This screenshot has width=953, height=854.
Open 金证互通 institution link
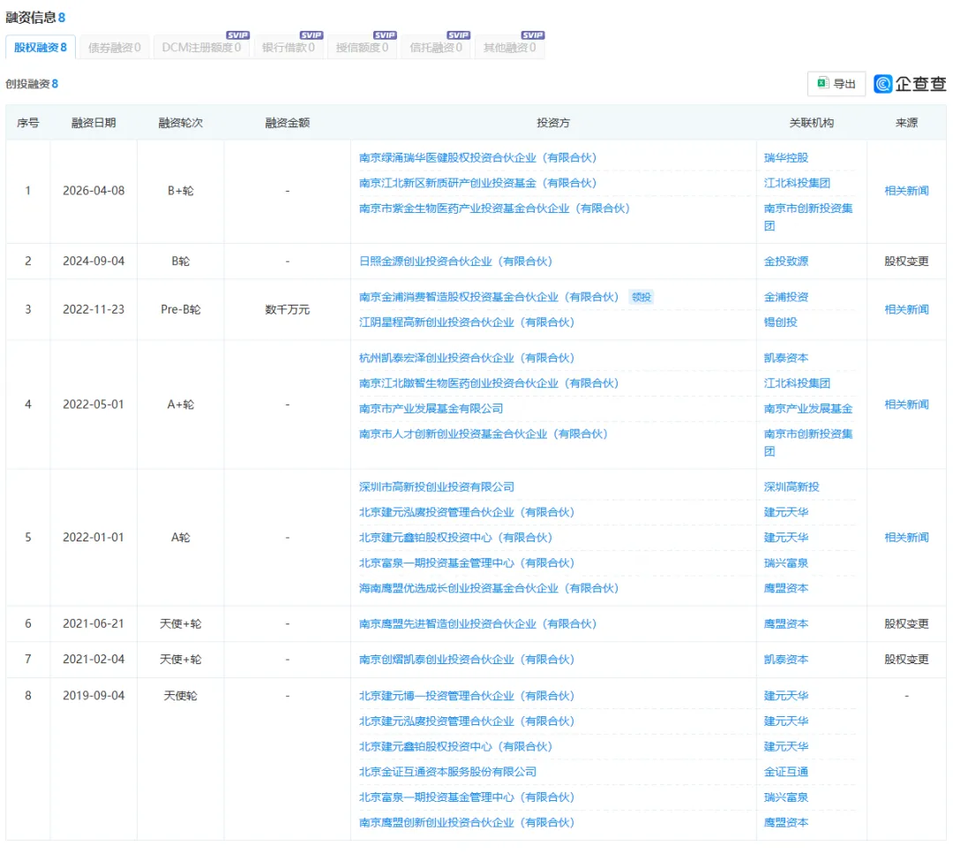point(786,772)
